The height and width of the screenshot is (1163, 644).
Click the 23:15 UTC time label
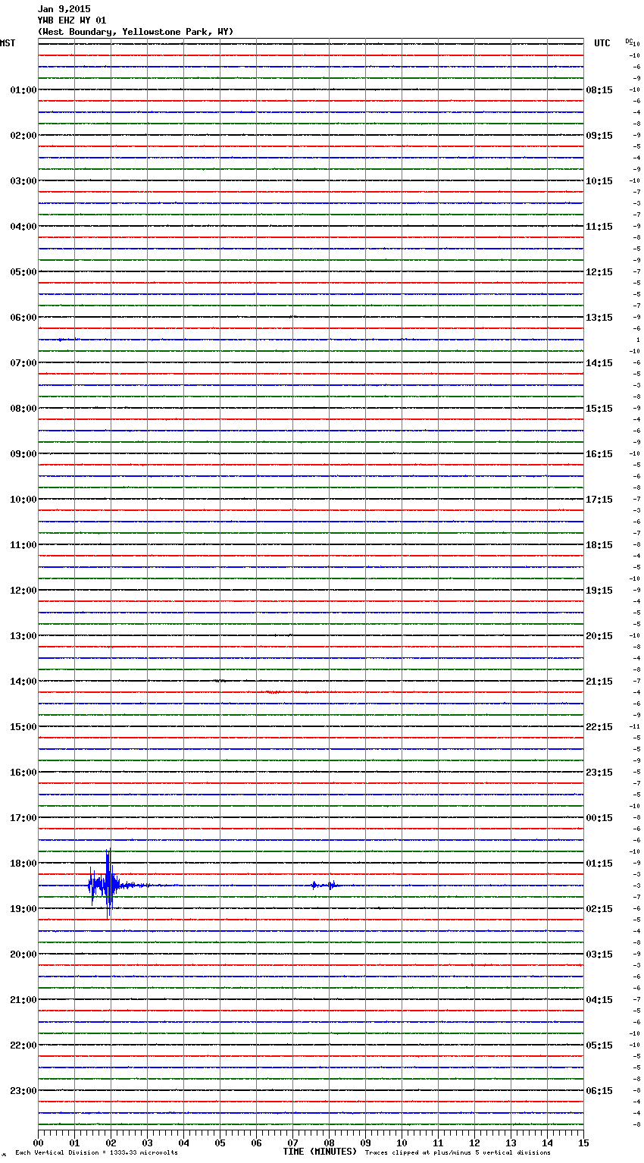click(599, 773)
